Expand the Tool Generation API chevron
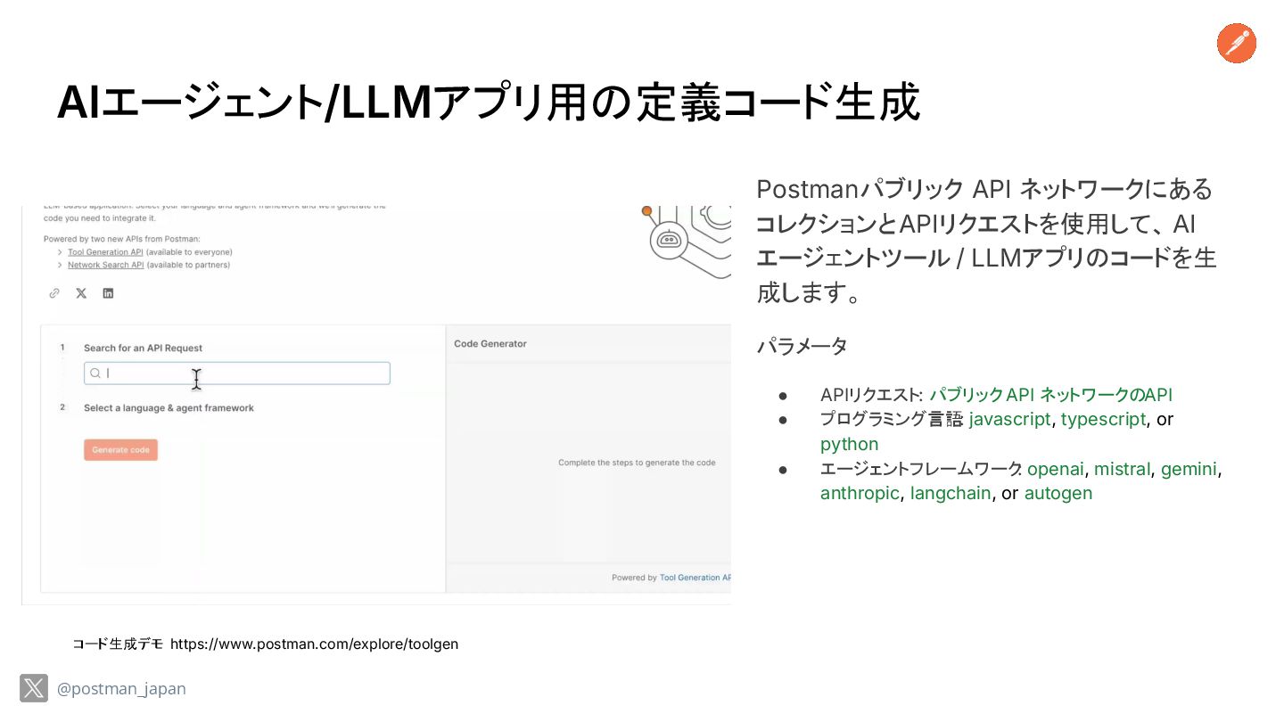Screen dimensions: 1284x722 tap(60, 252)
